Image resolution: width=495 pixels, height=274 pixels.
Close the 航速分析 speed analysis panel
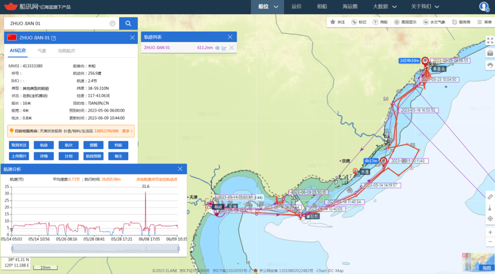coord(180,169)
